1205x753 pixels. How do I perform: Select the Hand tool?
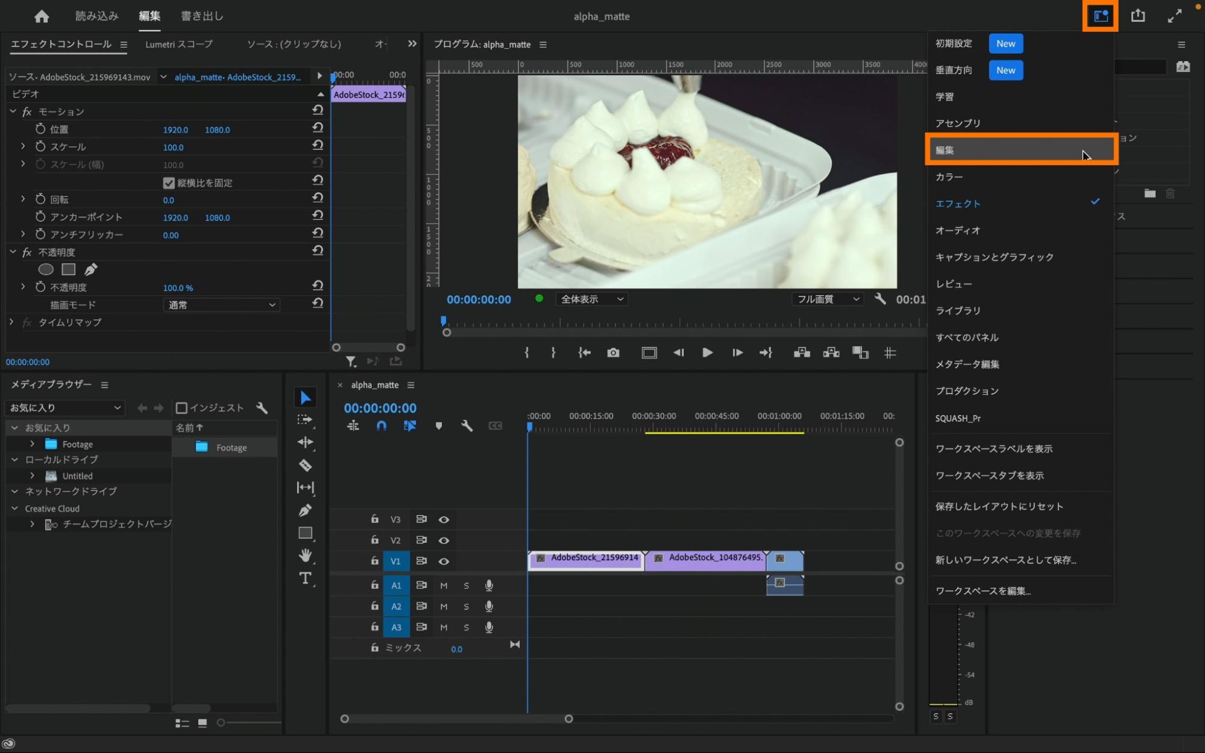[x=305, y=555]
